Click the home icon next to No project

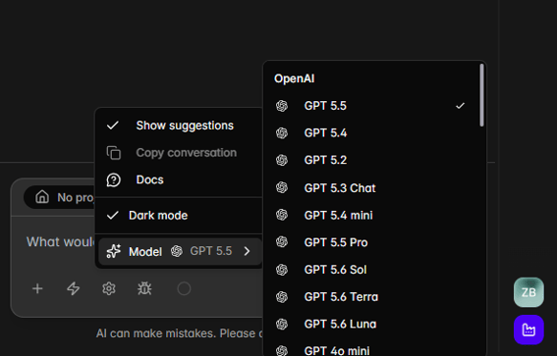click(x=42, y=197)
